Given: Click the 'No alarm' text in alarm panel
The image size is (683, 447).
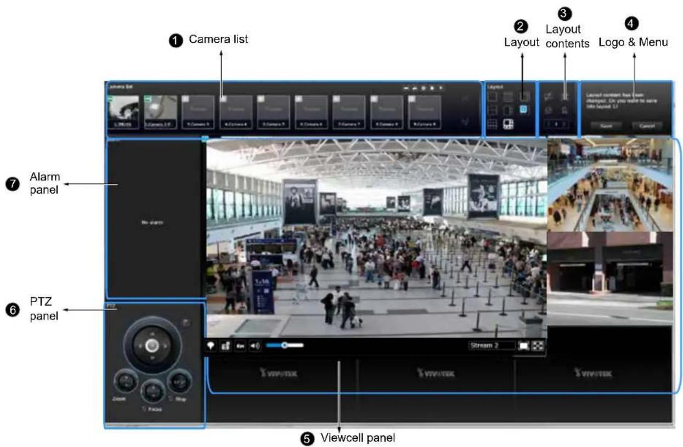Looking at the screenshot, I should pos(153,223).
